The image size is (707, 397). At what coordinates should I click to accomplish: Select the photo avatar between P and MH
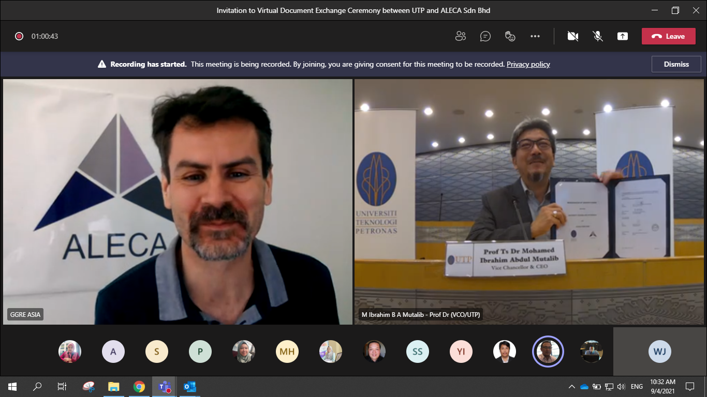click(244, 352)
